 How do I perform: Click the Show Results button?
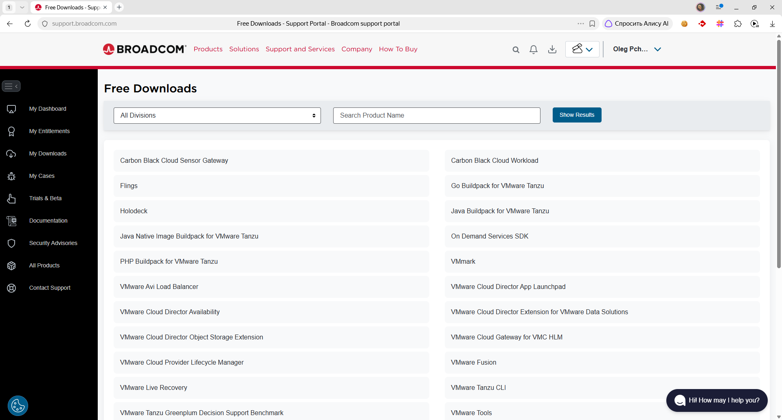coord(577,115)
